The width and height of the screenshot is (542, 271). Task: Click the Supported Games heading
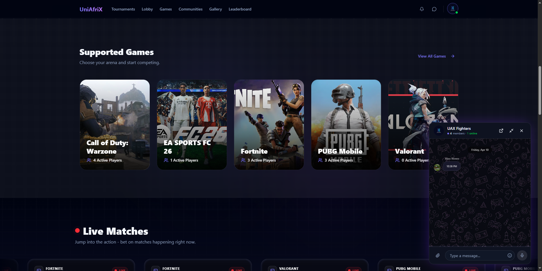click(x=117, y=52)
